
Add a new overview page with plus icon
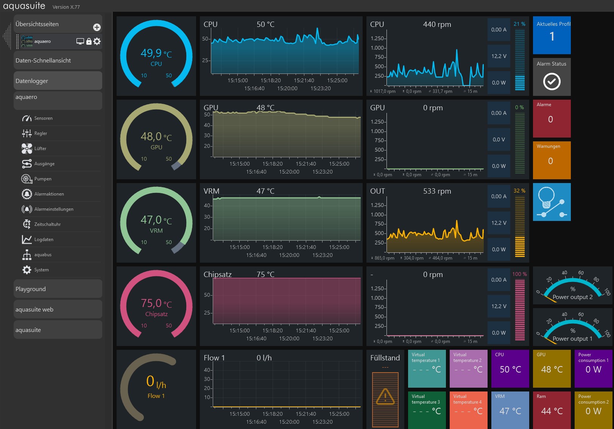pyautogui.click(x=97, y=27)
